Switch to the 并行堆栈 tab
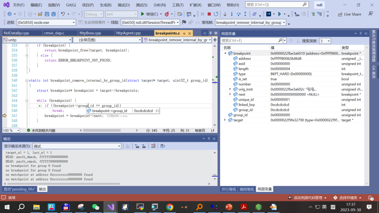The height and width of the screenshot is (213, 379). pyautogui.click(x=229, y=189)
